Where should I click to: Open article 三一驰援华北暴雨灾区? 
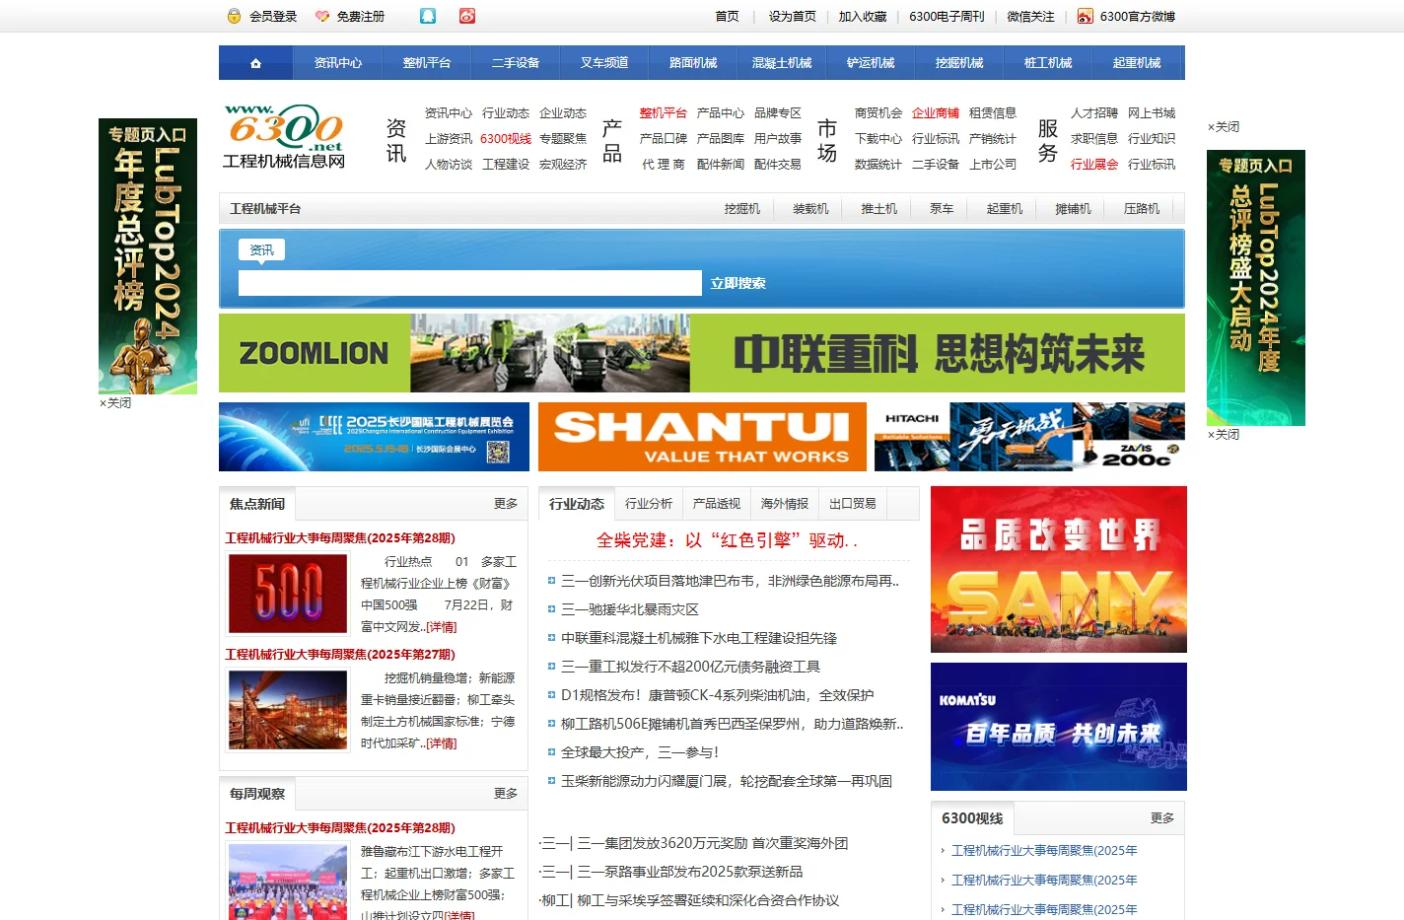(630, 609)
